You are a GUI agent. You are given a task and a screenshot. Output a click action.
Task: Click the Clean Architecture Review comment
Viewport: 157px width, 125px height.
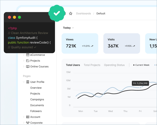point(28,33)
